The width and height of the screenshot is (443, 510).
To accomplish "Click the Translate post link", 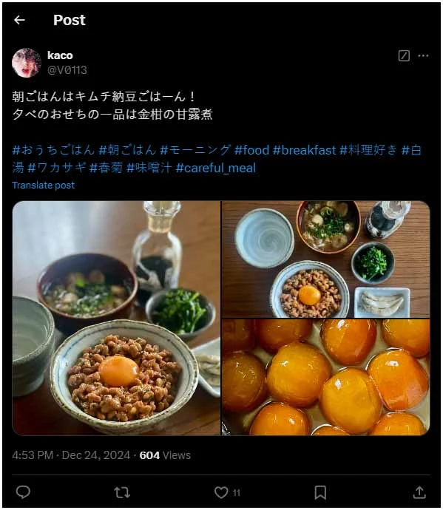I will tap(44, 185).
